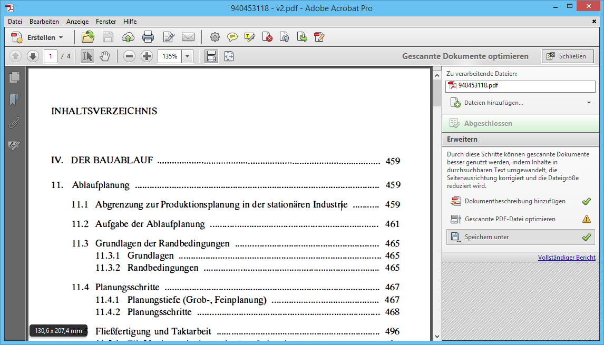Click the Schließen button

pos(568,56)
